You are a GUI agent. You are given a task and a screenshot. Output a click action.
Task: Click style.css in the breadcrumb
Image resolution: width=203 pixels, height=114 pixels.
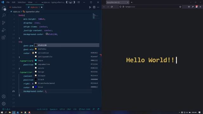pyautogui.click(x=16, y=12)
